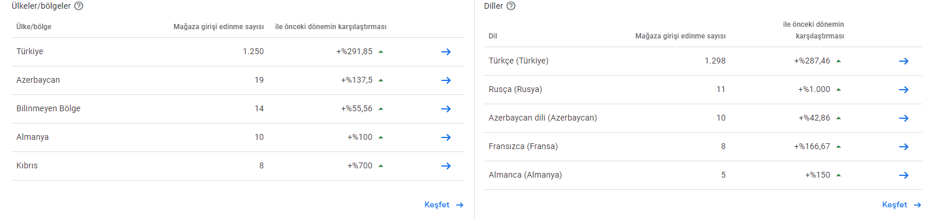Open the Azerbaycan dili row arrow
Viewport: 940px width, 219px height.
pyautogui.click(x=904, y=118)
